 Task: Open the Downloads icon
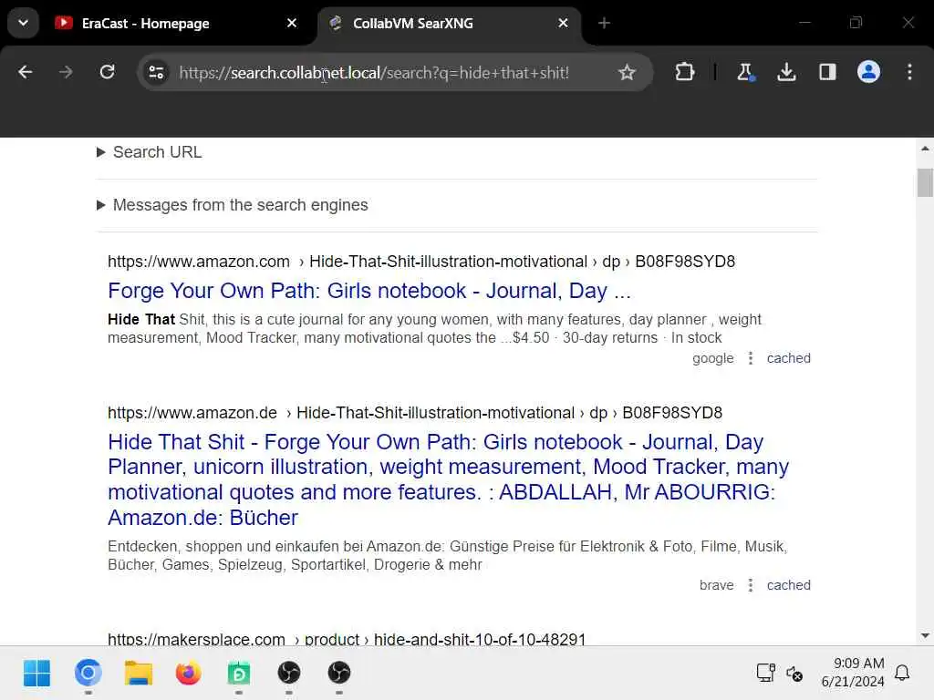(786, 73)
